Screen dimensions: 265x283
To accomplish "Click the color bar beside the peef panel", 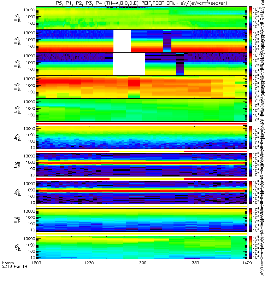I will [x=251, y=110].
